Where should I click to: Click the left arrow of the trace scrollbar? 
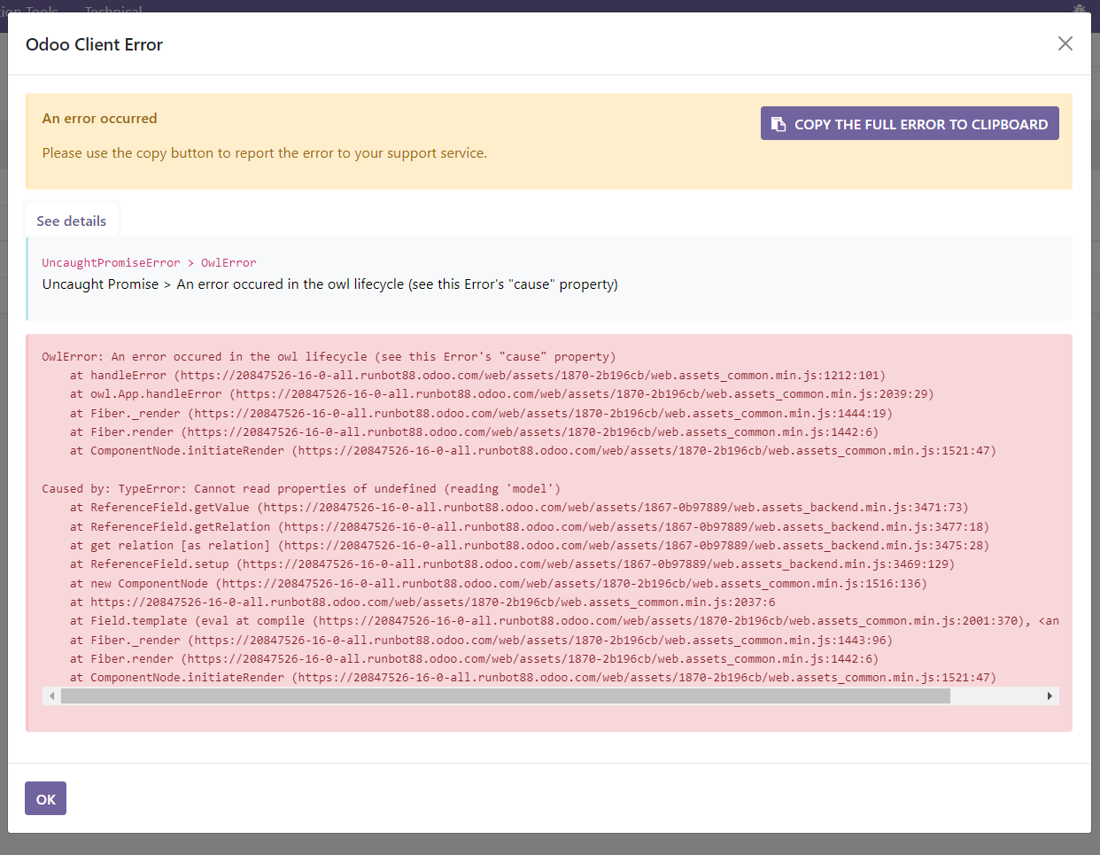pos(51,696)
